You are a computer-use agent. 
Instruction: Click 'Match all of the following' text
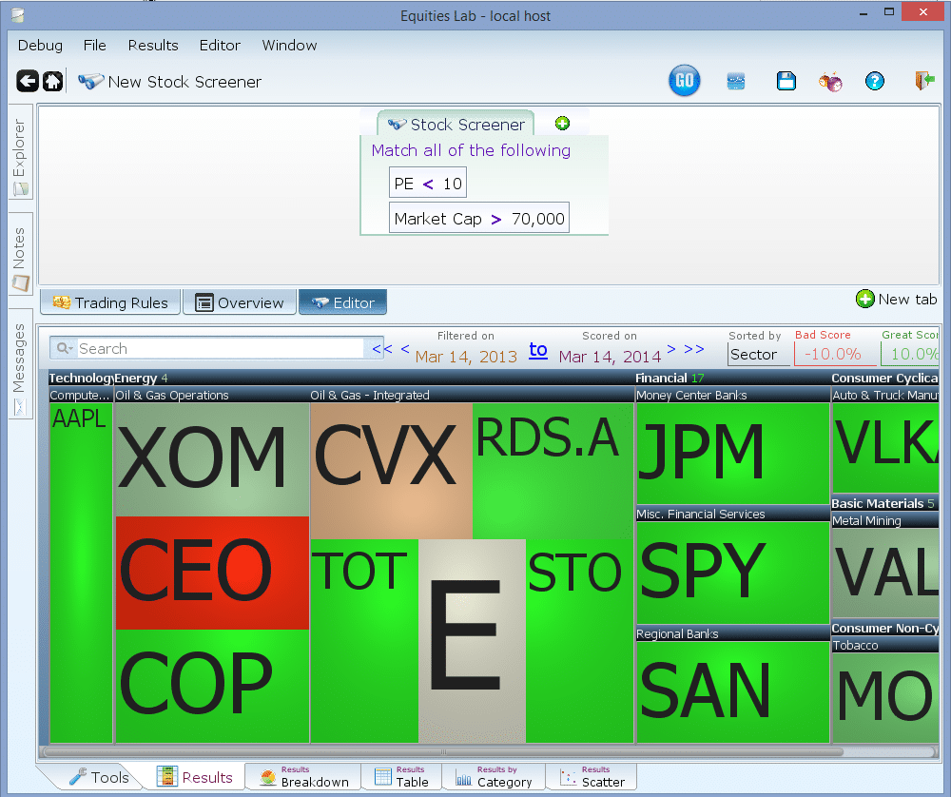(x=471, y=150)
